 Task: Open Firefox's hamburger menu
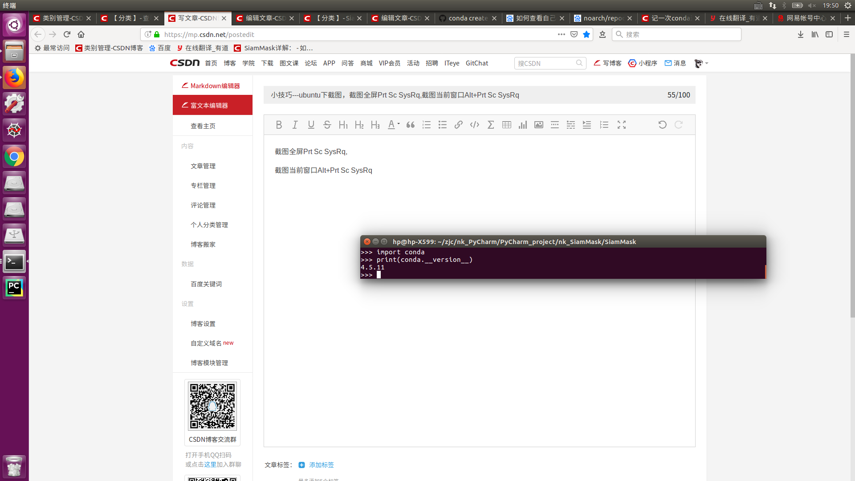point(846,34)
